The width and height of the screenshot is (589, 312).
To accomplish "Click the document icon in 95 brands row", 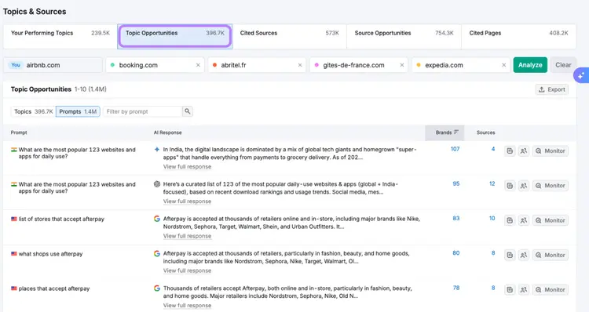I will click(510, 186).
